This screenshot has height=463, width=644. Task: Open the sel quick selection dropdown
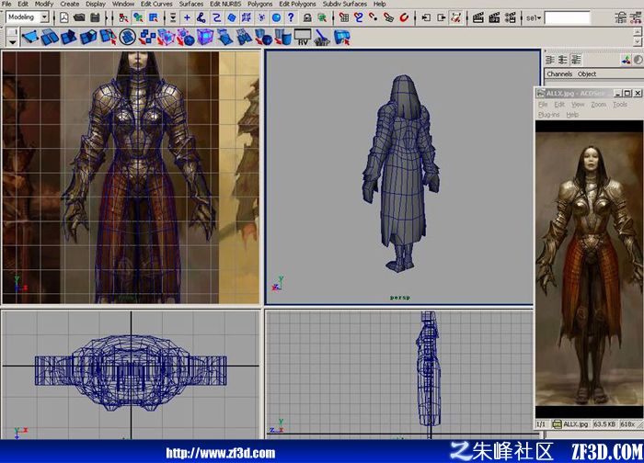click(534, 17)
